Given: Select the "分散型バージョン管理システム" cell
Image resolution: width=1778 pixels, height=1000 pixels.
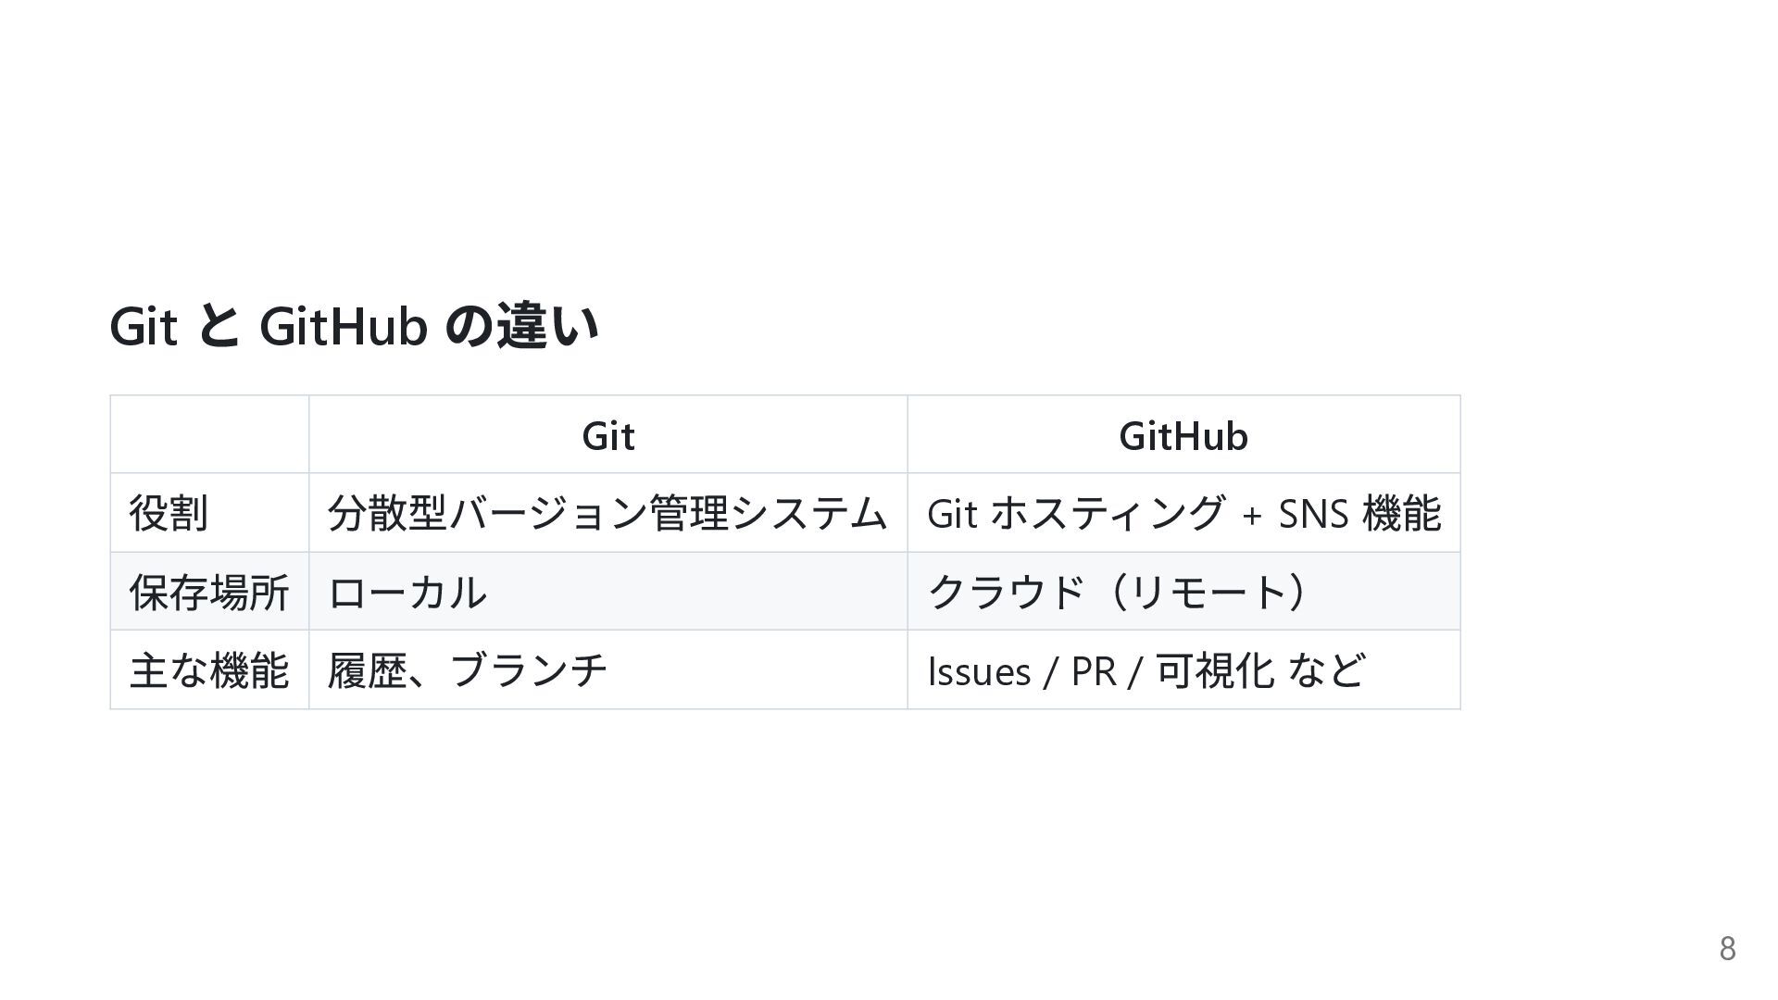Looking at the screenshot, I should [607, 513].
